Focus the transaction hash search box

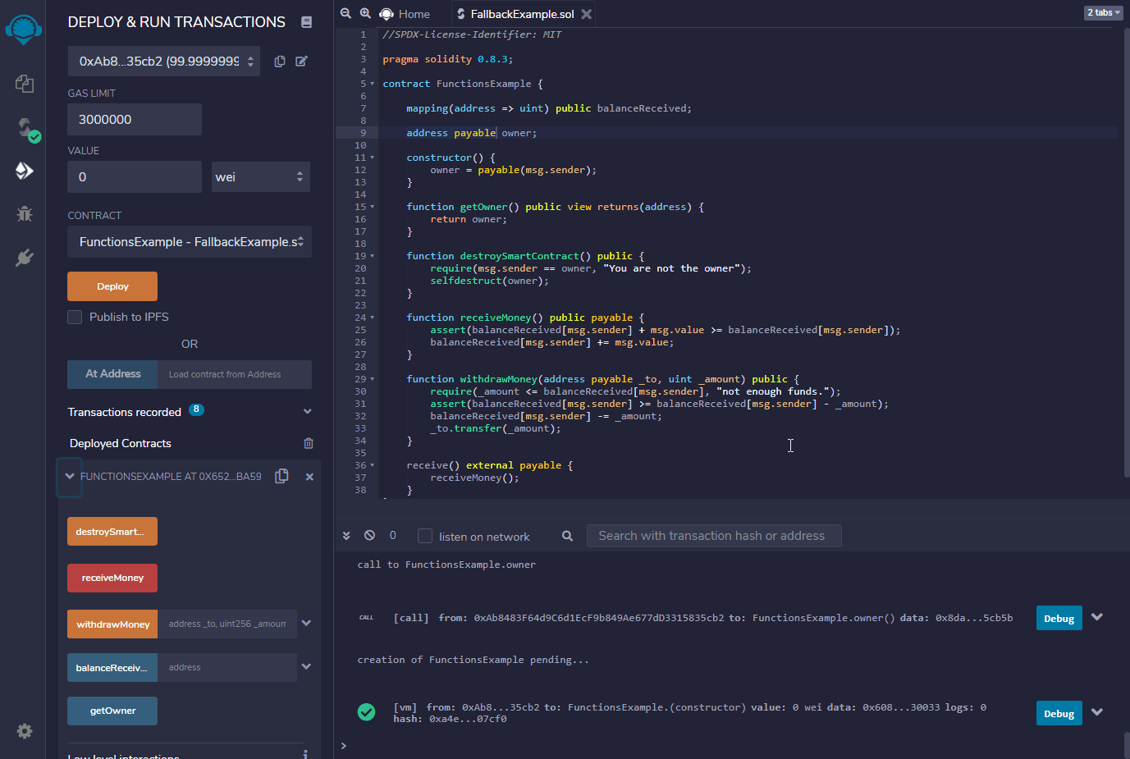point(714,536)
